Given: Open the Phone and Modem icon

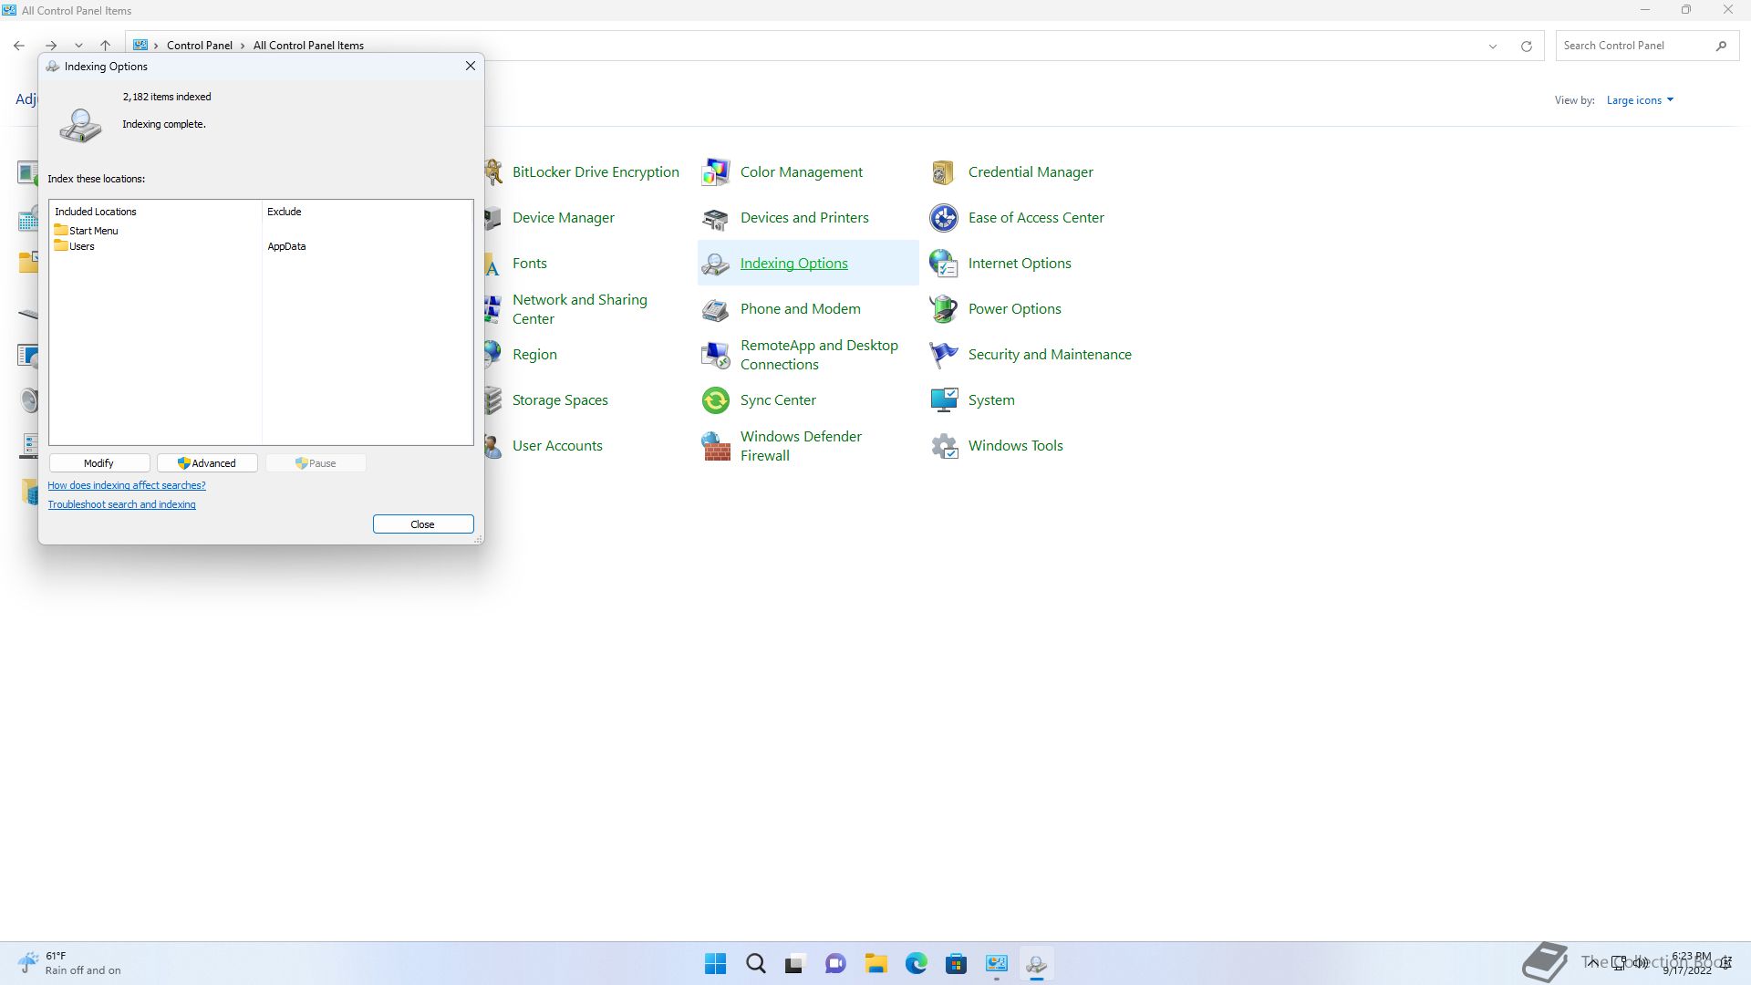Looking at the screenshot, I should coord(716,308).
